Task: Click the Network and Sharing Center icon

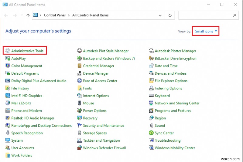Action: (151, 103)
